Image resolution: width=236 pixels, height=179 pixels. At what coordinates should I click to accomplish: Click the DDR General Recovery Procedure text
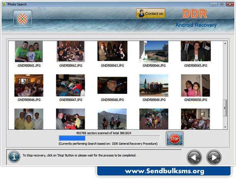tap(135, 144)
